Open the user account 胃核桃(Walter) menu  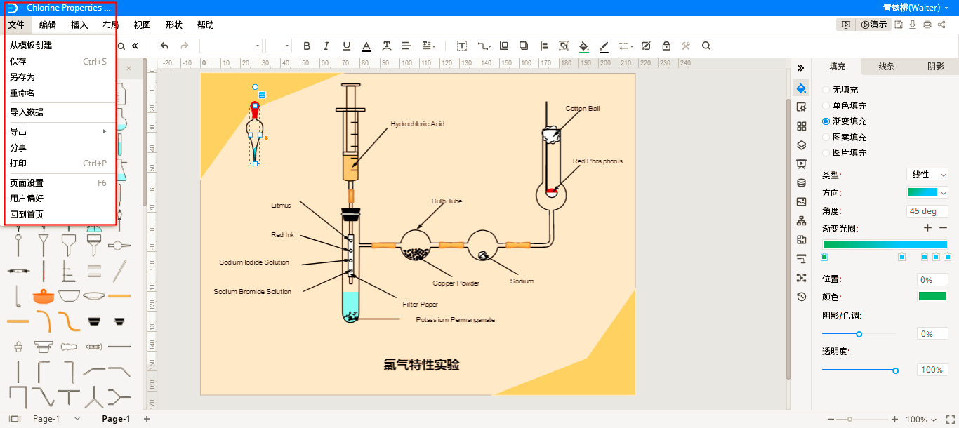915,8
